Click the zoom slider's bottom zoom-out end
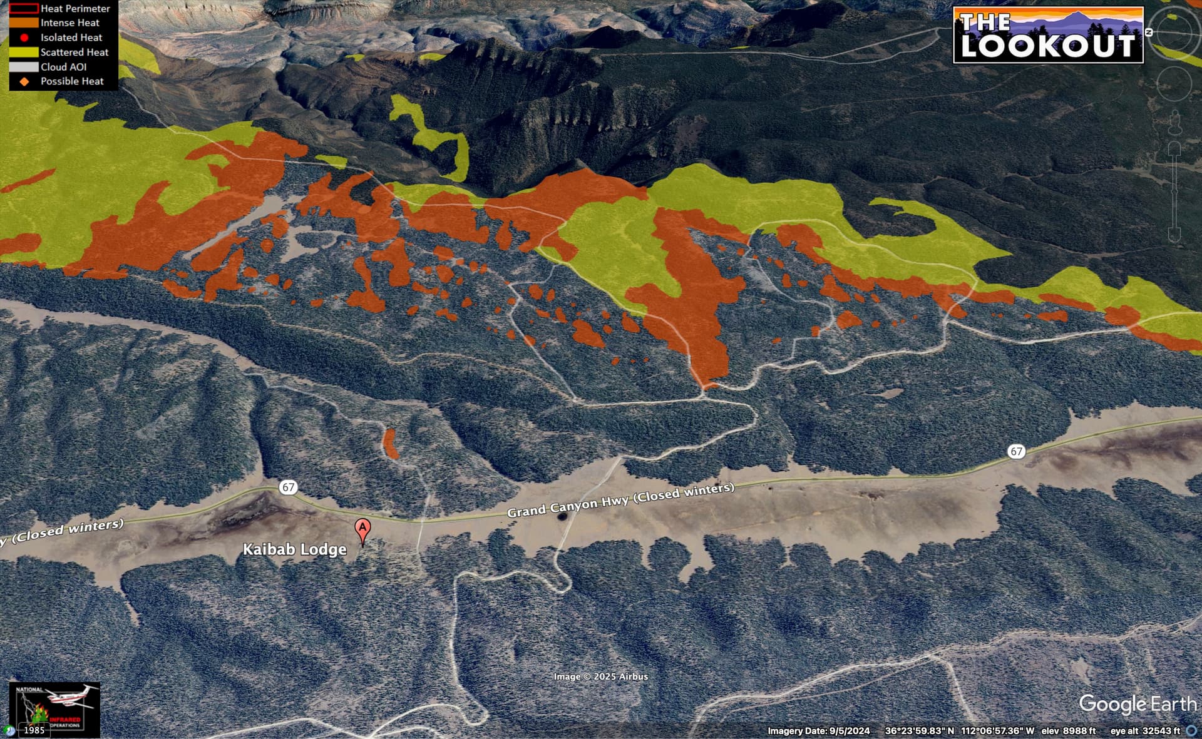The image size is (1202, 739). point(1174,236)
